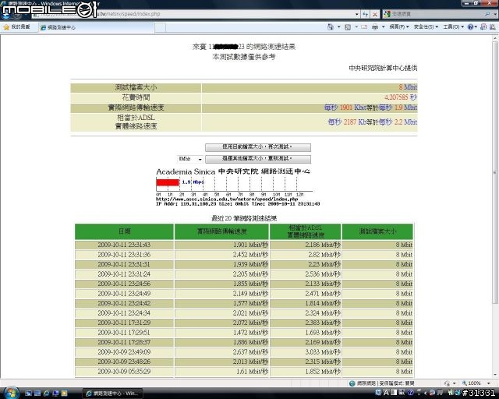Open the zoom 100% dropdown
The height and width of the screenshot is (399, 499).
pyautogui.click(x=488, y=383)
